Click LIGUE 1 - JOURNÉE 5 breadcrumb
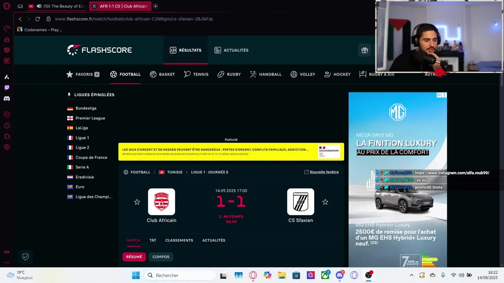504x283 pixels. (x=209, y=172)
